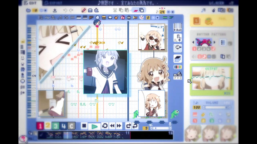The height and width of the screenshot is (144, 257).
Task: Click the fast forward button
Action: 119,126
